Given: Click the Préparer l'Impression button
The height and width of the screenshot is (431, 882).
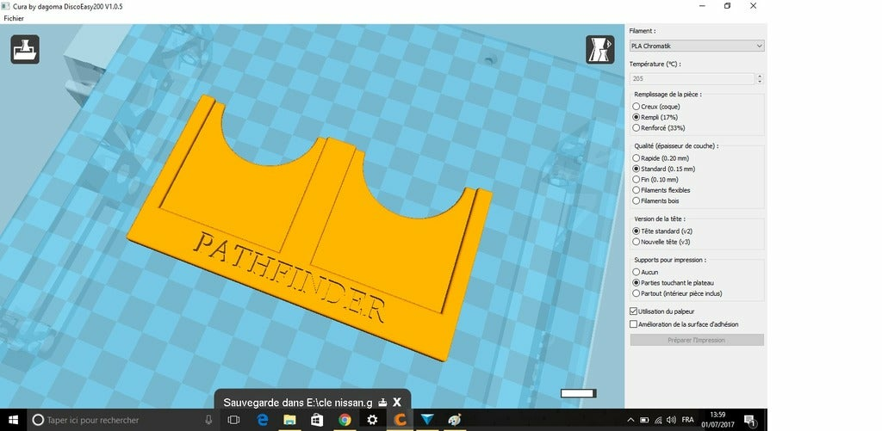Looking at the screenshot, I should (696, 340).
